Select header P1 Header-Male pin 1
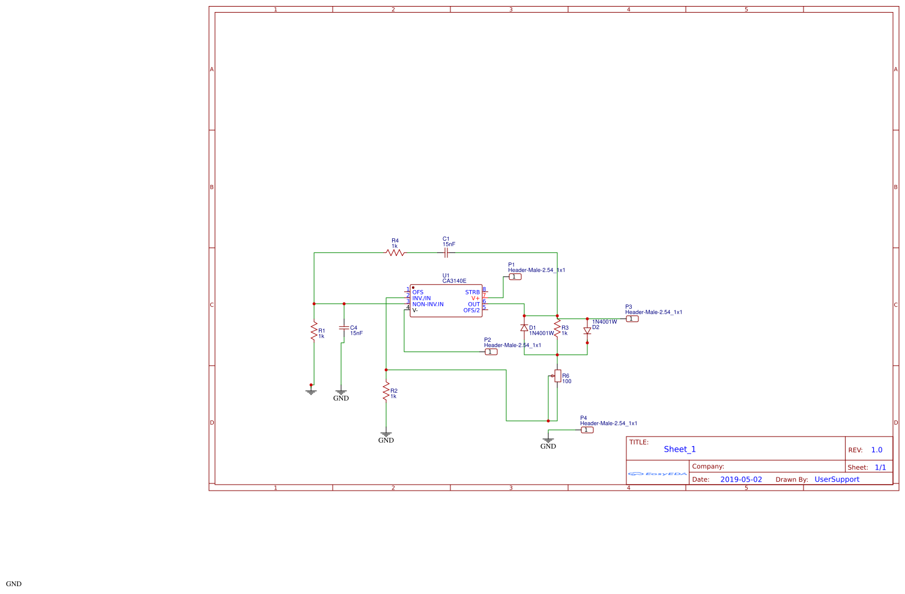Screen dimensions: 905x594 [x=515, y=276]
